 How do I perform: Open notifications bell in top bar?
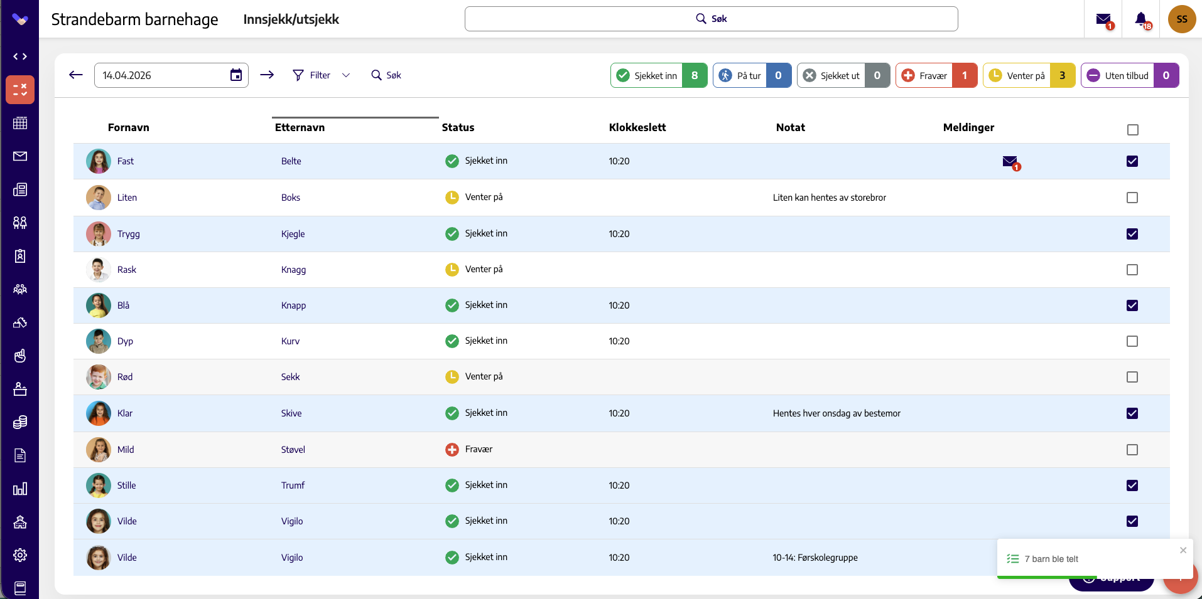1142,19
